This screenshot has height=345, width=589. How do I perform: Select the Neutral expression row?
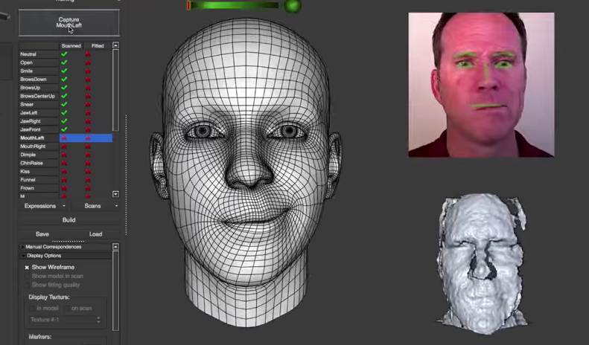point(66,54)
